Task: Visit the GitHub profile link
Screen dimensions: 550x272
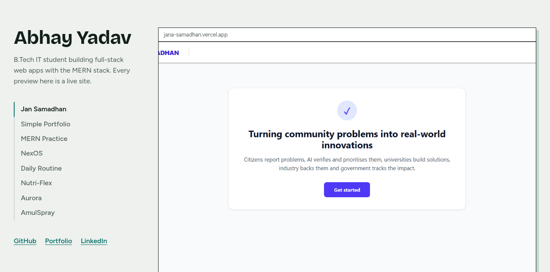Action: click(25, 241)
